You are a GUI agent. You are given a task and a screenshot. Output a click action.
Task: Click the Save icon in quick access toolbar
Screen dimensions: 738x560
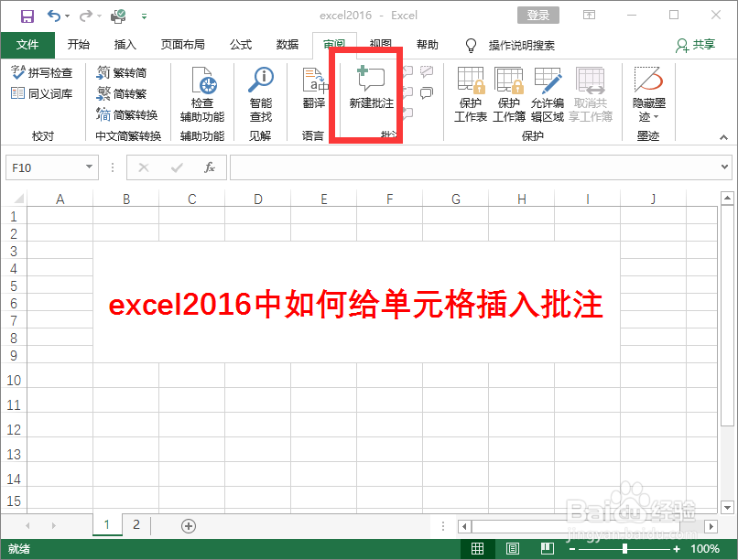click(x=27, y=16)
